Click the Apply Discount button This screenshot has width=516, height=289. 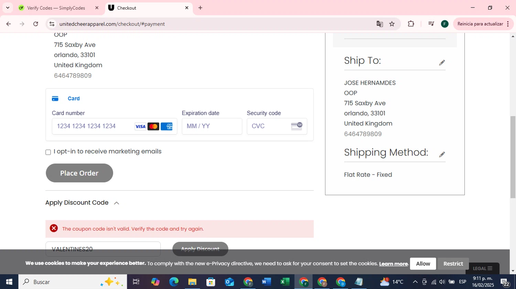[200, 249]
